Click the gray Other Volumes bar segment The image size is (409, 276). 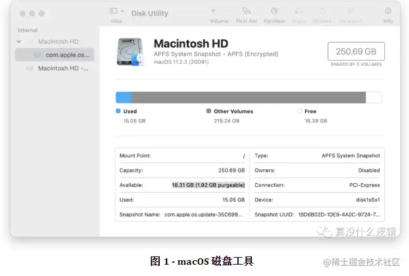(249, 97)
